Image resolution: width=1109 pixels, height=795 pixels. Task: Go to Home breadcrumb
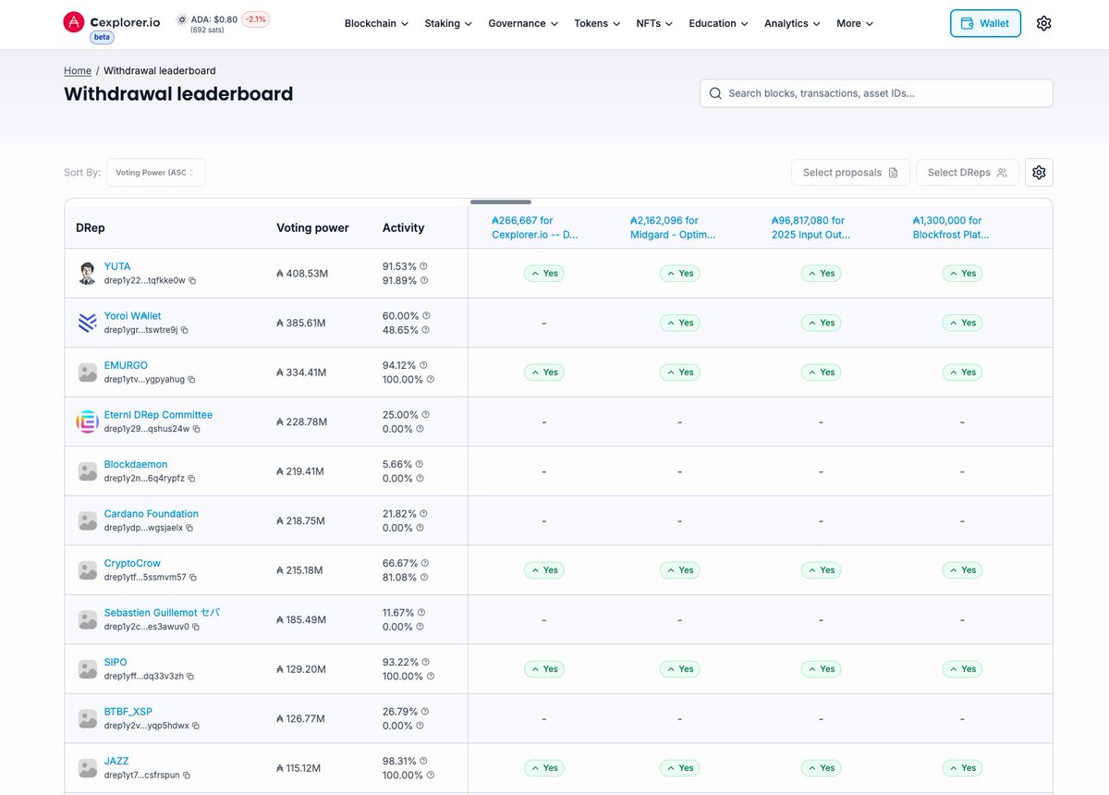pos(78,70)
